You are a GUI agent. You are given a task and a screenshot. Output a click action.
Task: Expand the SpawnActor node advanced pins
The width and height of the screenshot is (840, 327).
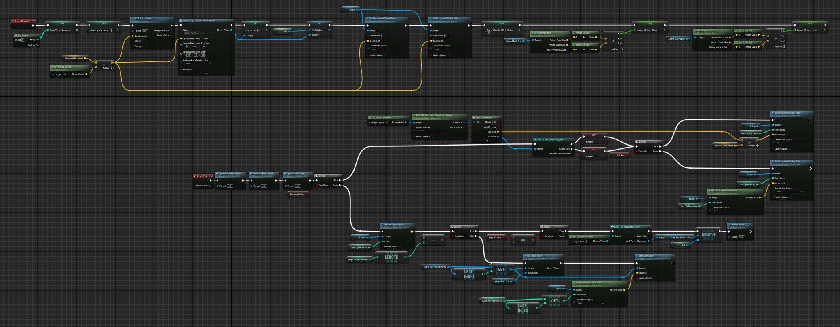coord(207,74)
